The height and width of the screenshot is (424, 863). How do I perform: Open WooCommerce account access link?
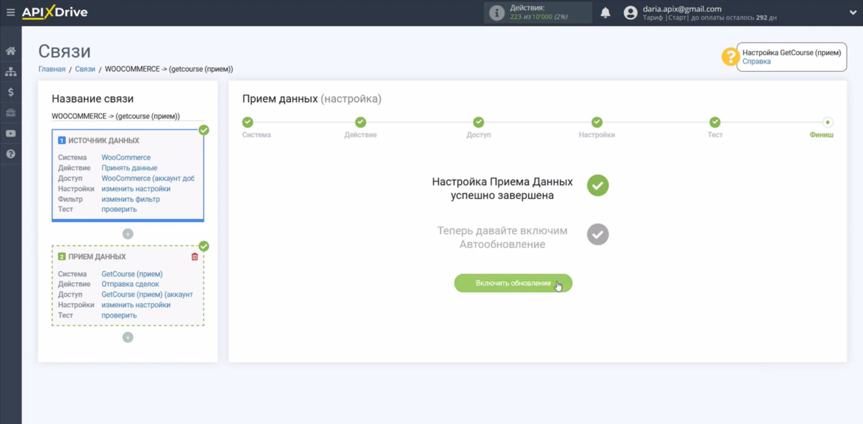coord(148,179)
